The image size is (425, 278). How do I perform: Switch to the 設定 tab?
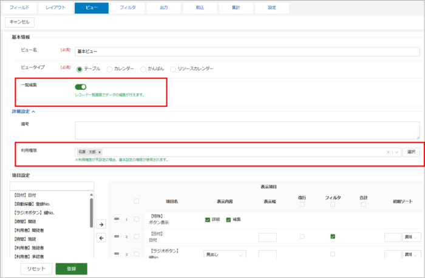click(x=272, y=8)
